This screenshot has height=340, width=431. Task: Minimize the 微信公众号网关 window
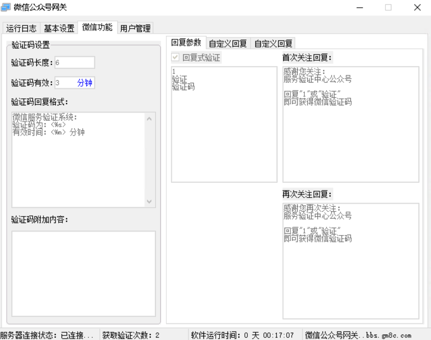click(360, 8)
